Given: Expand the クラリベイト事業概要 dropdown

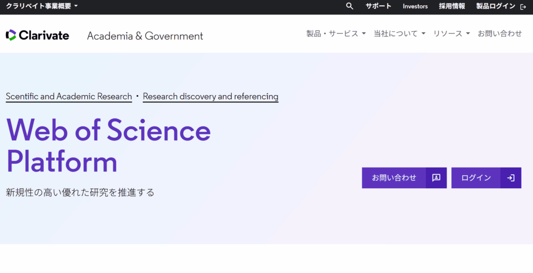Looking at the screenshot, I should [x=42, y=6].
